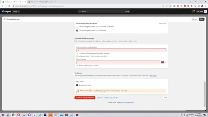Click the share page icon in address bar
The image size is (208, 117).
pos(167,6)
